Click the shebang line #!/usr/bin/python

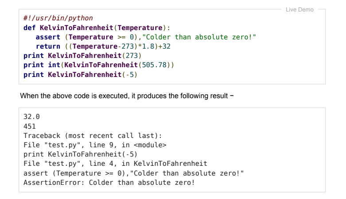(x=58, y=18)
